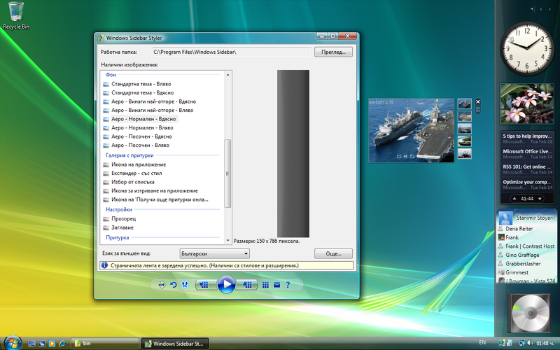Click the drag handle below slideshow close button
The image size is (560, 350).
(x=478, y=110)
